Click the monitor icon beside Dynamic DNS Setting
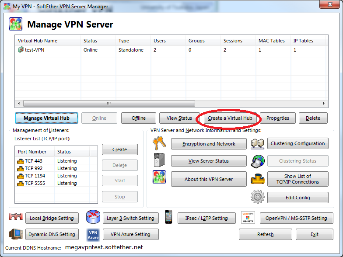The image size is (343, 257). point(16,234)
